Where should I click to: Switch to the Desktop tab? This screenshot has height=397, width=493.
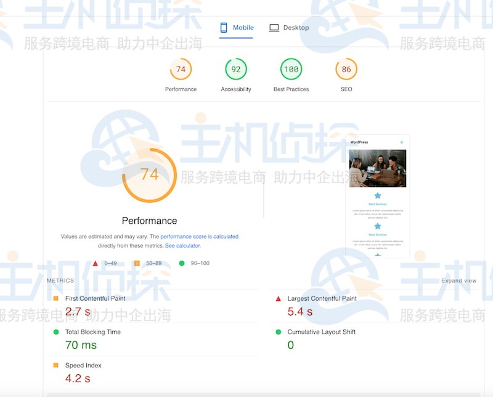pyautogui.click(x=290, y=27)
